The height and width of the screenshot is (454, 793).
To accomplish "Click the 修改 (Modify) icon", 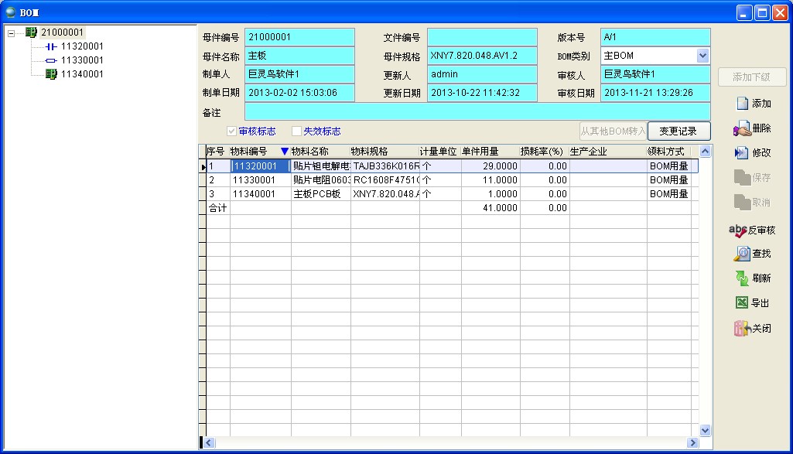I will [x=742, y=153].
